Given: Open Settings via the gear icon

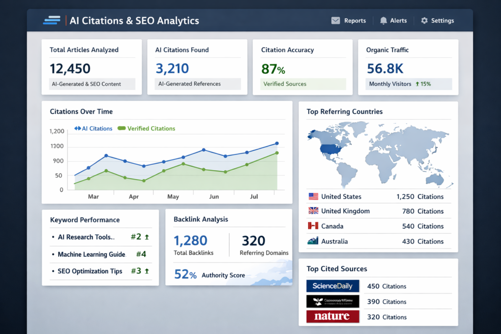Looking at the screenshot, I should point(424,21).
